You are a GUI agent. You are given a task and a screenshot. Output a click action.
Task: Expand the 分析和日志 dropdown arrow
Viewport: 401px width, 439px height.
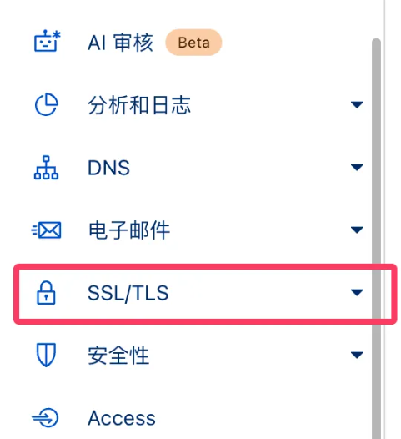coord(357,104)
